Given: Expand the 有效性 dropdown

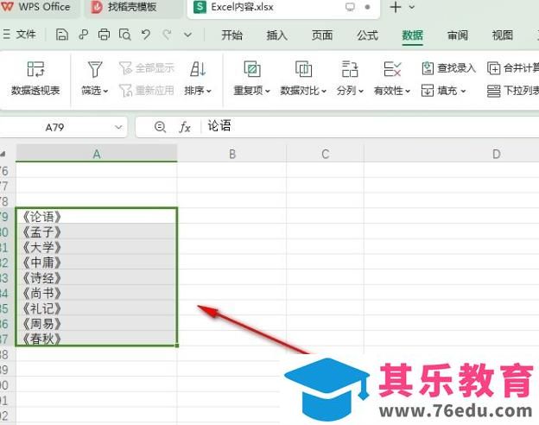Looking at the screenshot, I should click(408, 91).
